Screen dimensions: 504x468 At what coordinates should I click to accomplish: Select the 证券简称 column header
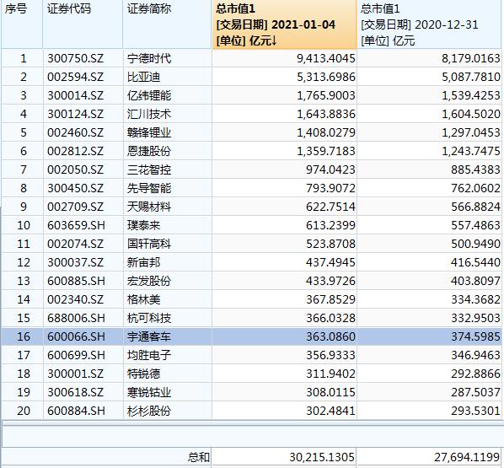pos(167,24)
